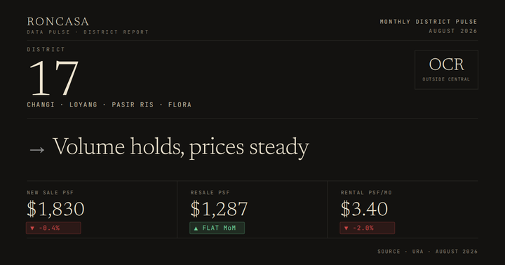Click the Volume holds, prices steady headline
Screen dimensions: 505x265
click(x=181, y=147)
